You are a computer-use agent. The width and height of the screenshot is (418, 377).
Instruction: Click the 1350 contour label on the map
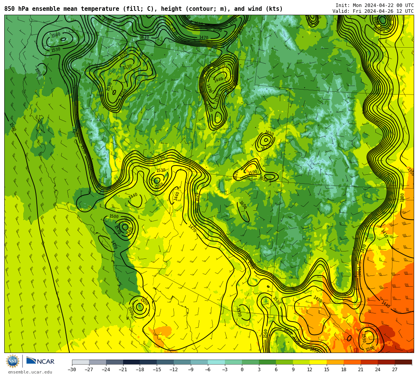[411, 172]
